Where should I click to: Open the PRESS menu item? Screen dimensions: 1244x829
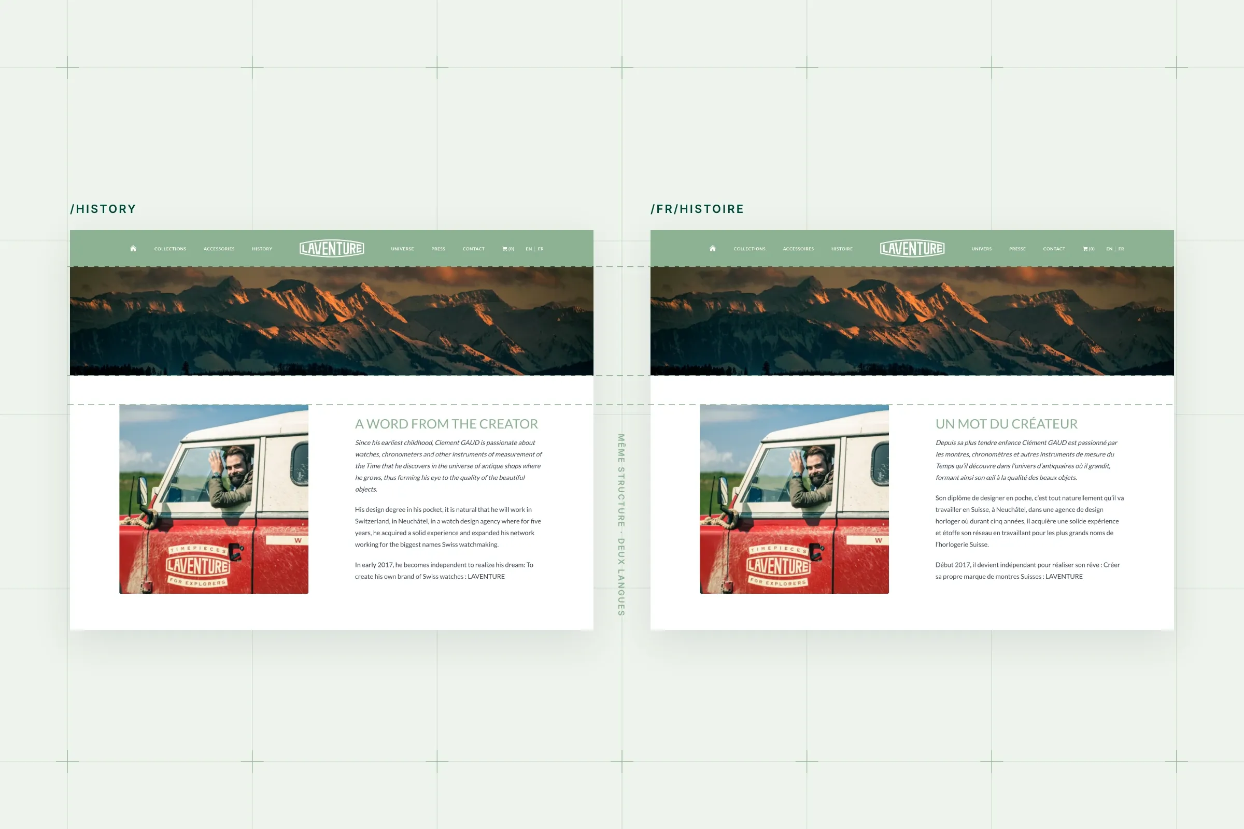[x=438, y=249]
